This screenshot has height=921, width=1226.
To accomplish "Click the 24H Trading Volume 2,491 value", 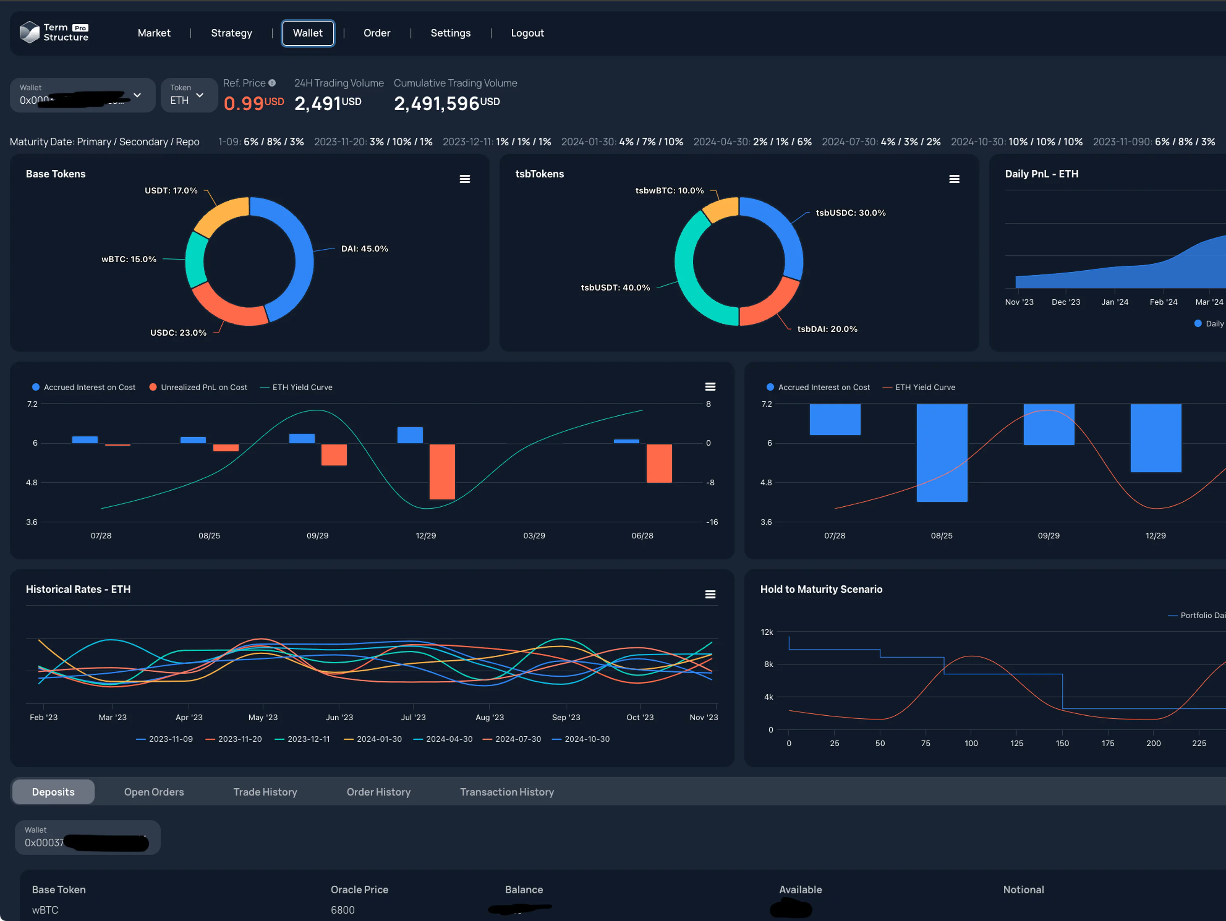I will pos(327,103).
